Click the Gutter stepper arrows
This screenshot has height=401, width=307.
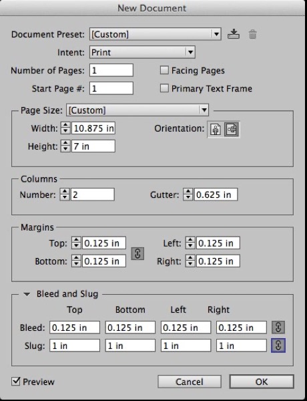(x=188, y=194)
